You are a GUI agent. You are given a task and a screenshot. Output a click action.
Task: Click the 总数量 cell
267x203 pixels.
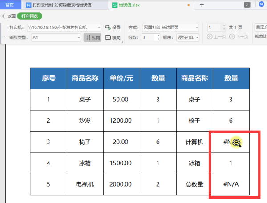[x=194, y=184]
